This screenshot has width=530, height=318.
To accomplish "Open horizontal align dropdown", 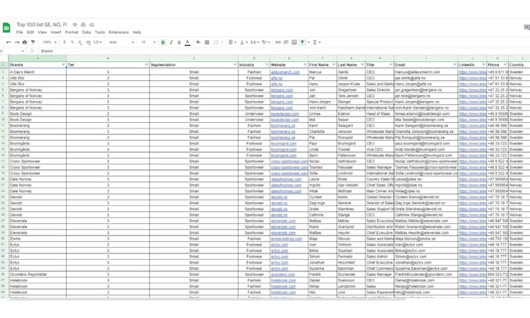I will (232, 42).
